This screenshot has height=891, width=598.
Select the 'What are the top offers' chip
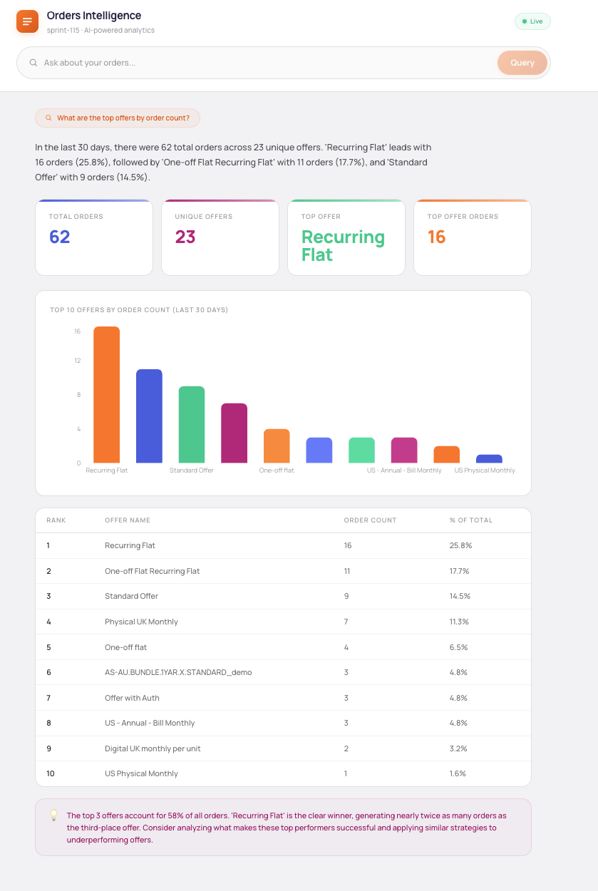118,118
